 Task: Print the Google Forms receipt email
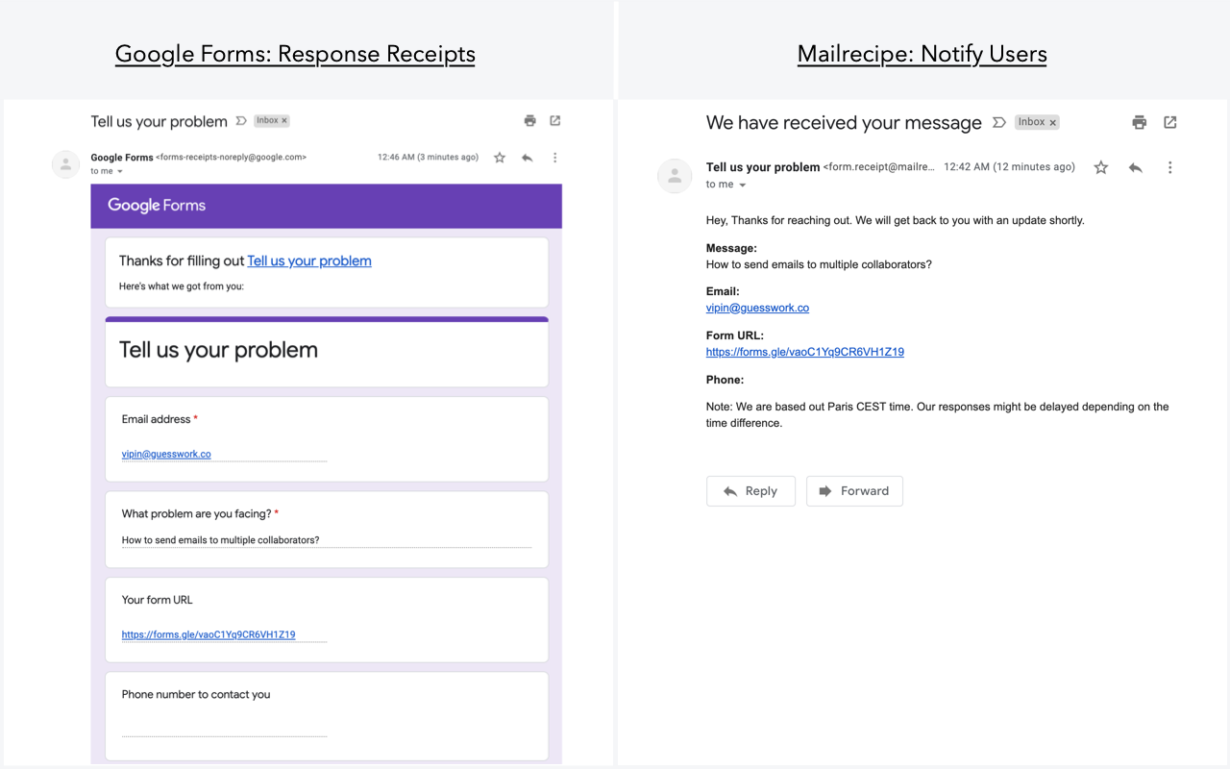tap(529, 121)
